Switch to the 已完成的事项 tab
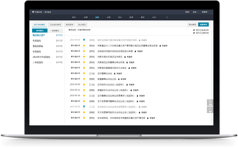This screenshot has height=148, width=238. click(x=55, y=25)
